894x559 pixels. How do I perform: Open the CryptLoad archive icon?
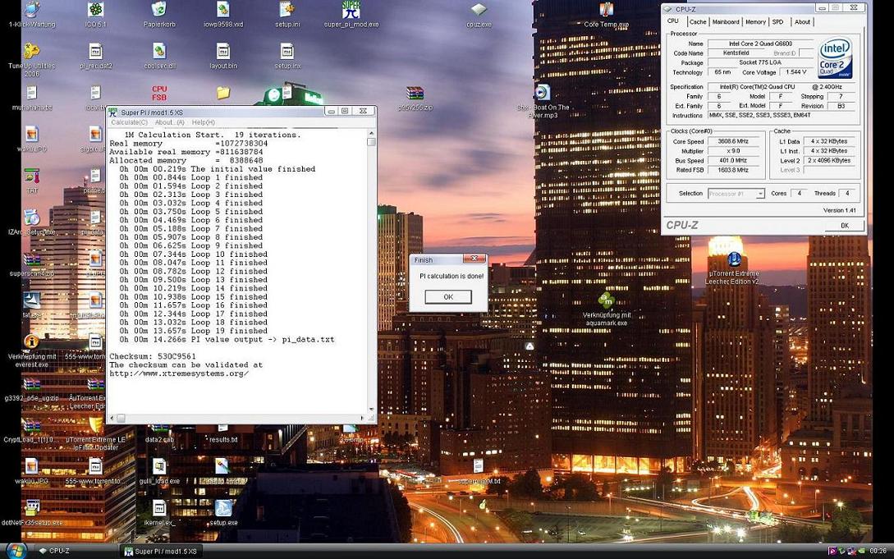tap(32, 430)
